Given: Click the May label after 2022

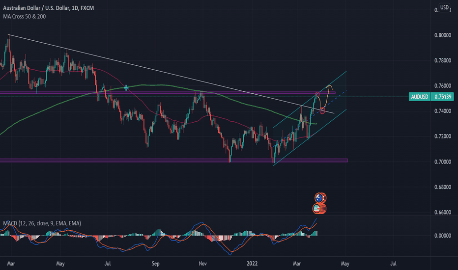Looking at the screenshot, I should [345, 264].
